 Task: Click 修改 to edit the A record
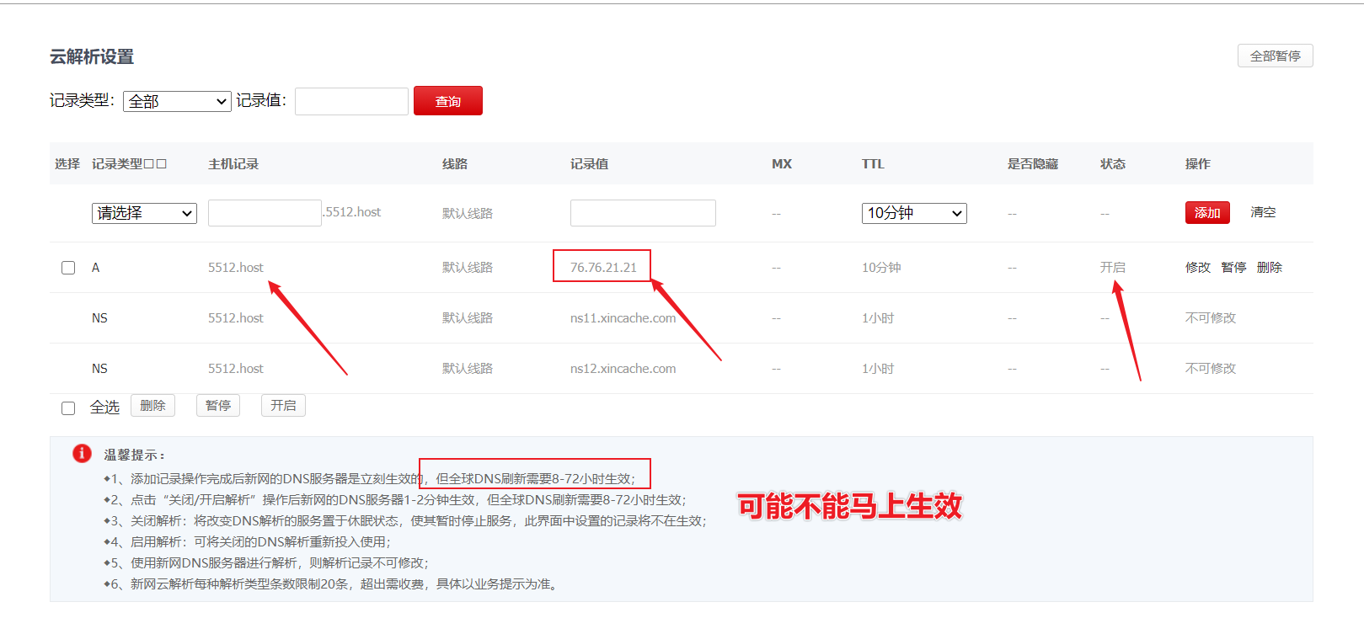point(1197,268)
